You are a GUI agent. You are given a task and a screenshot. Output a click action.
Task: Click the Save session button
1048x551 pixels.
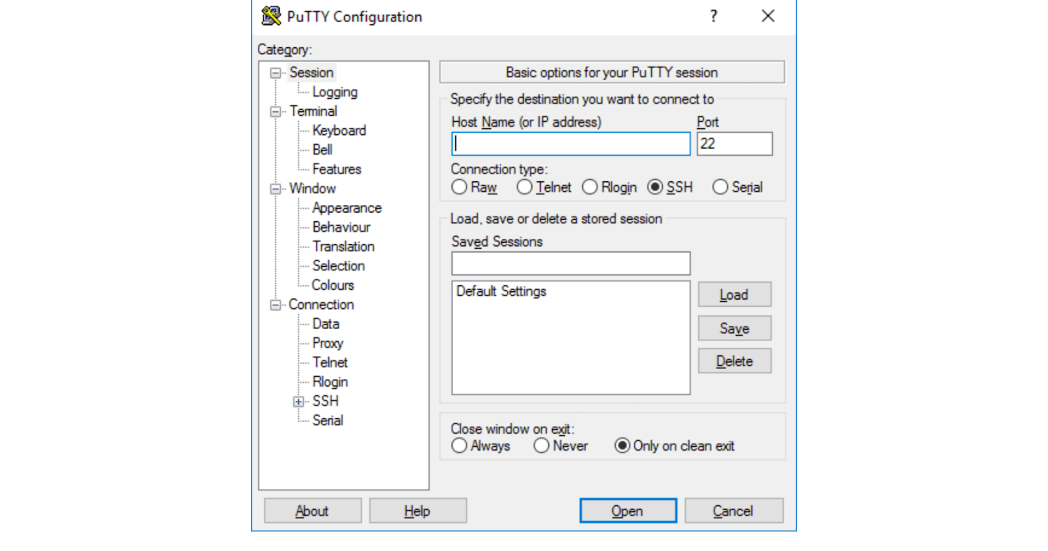pos(734,329)
